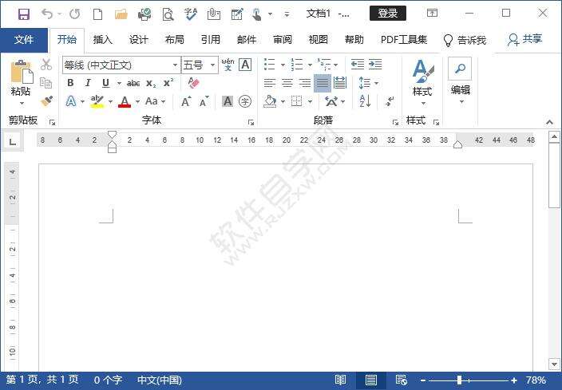Open Change Case Aa dropdown
562x390 pixels.
155,101
